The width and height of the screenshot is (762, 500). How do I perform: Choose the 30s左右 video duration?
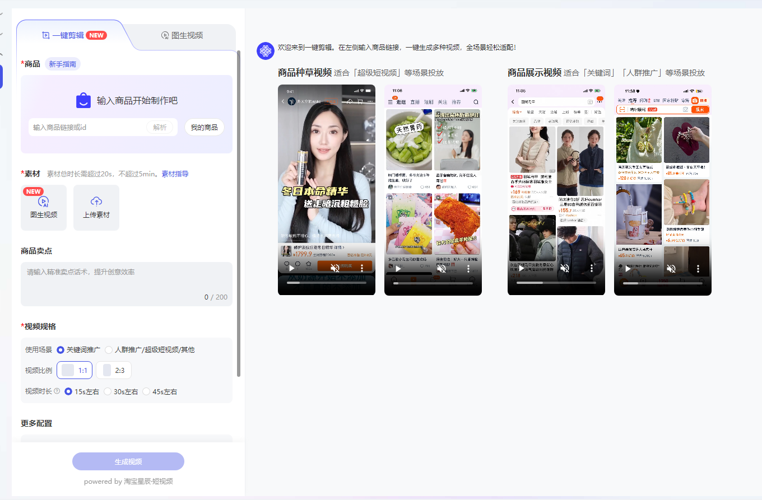coord(108,392)
